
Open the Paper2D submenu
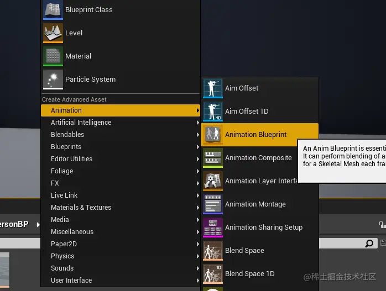(x=121, y=244)
